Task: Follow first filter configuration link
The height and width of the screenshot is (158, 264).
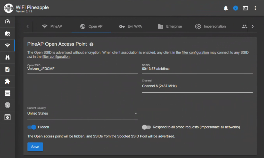Action: (195, 52)
